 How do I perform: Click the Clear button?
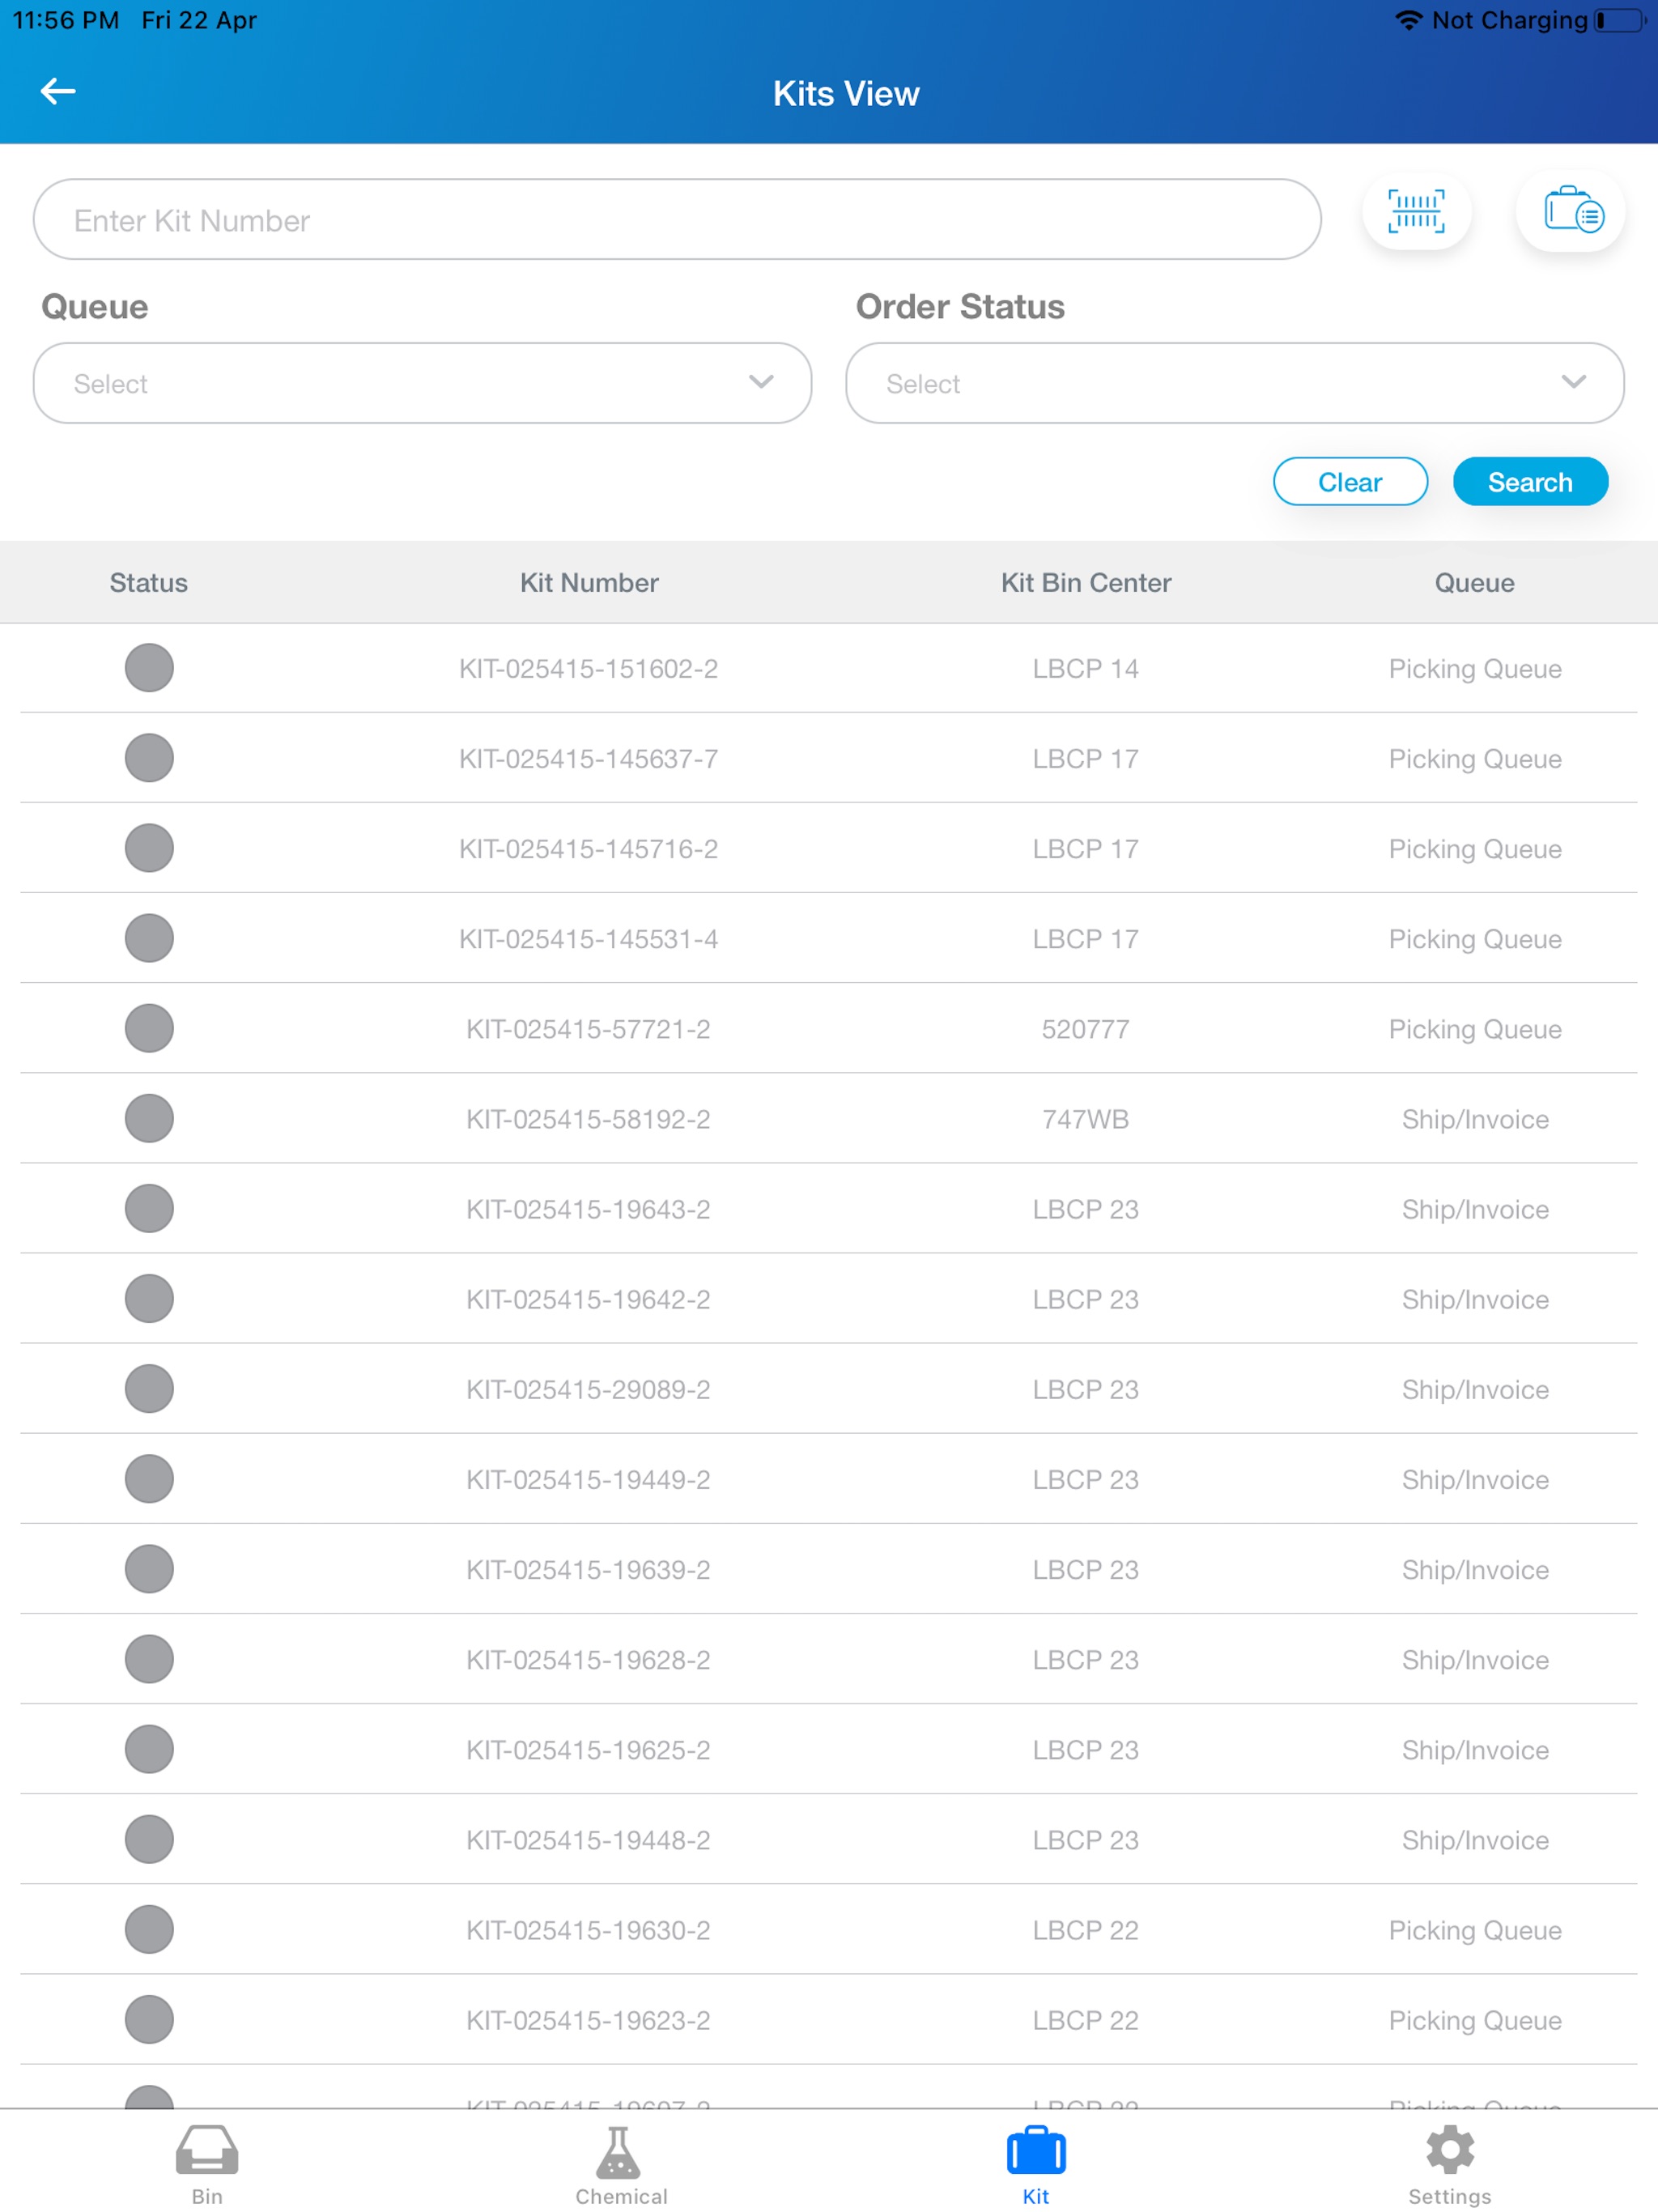1350,483
